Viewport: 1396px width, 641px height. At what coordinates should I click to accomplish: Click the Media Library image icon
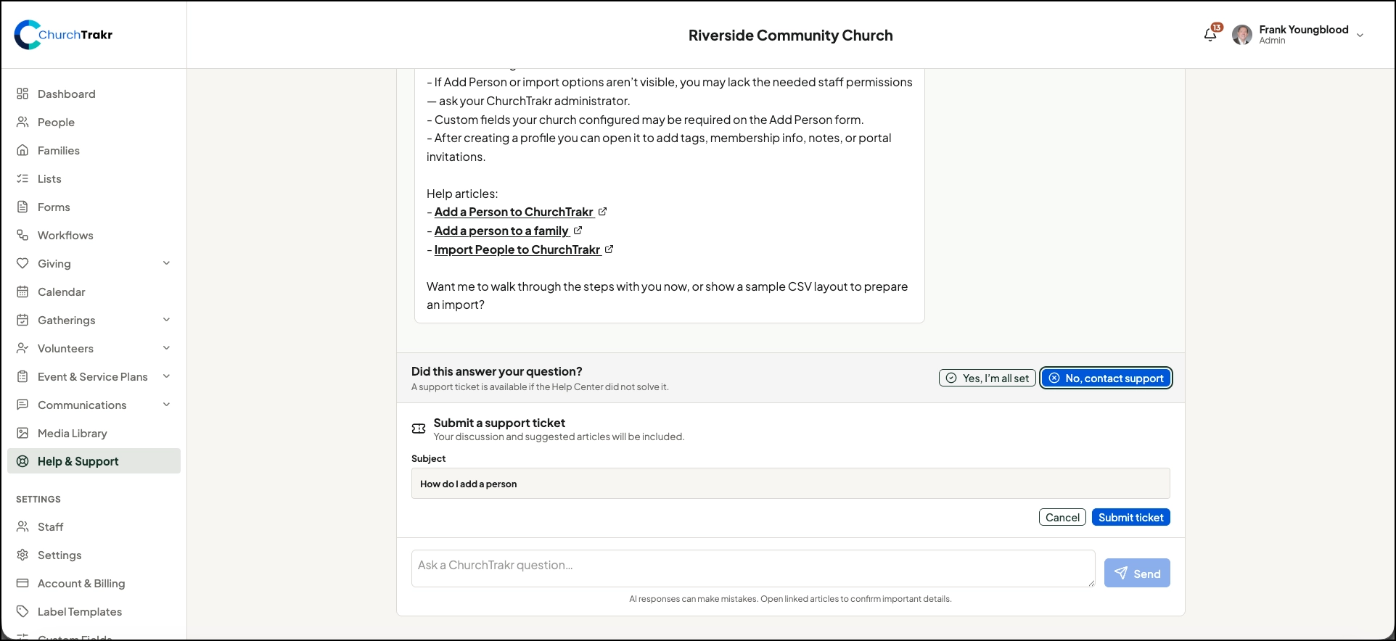tap(22, 433)
